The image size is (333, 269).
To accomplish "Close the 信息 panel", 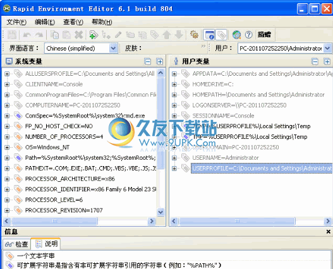I will point(329,232).
